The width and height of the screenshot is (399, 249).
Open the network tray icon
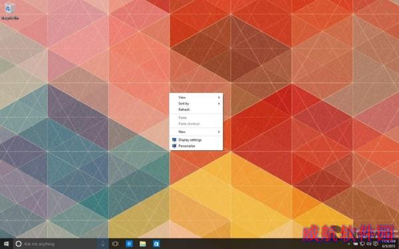[362, 244]
